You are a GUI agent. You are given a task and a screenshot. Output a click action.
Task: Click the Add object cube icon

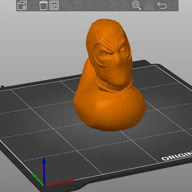[x=22, y=5]
